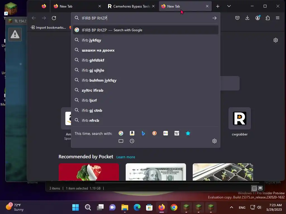
Task: Go forward with the forward arrow
Action: point(44,18)
